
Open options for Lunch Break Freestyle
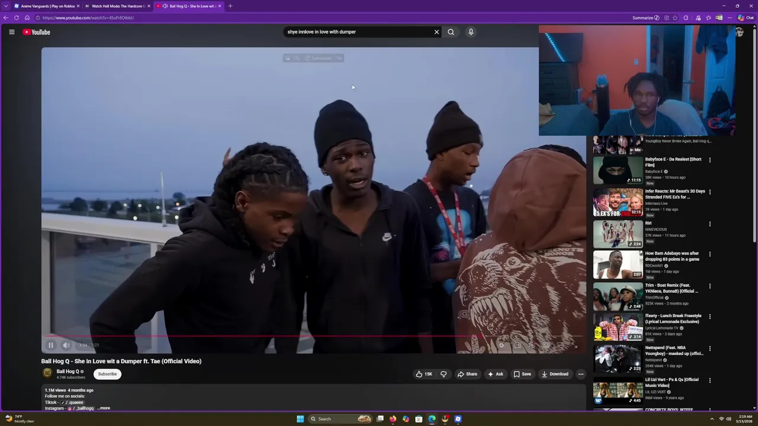[x=709, y=317]
